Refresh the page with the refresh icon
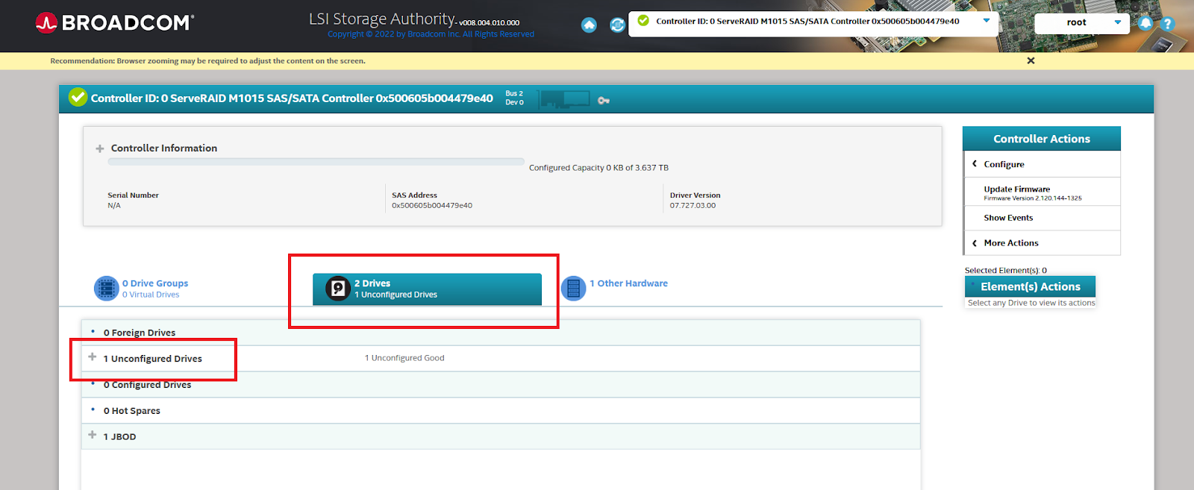The width and height of the screenshot is (1194, 490). (617, 25)
